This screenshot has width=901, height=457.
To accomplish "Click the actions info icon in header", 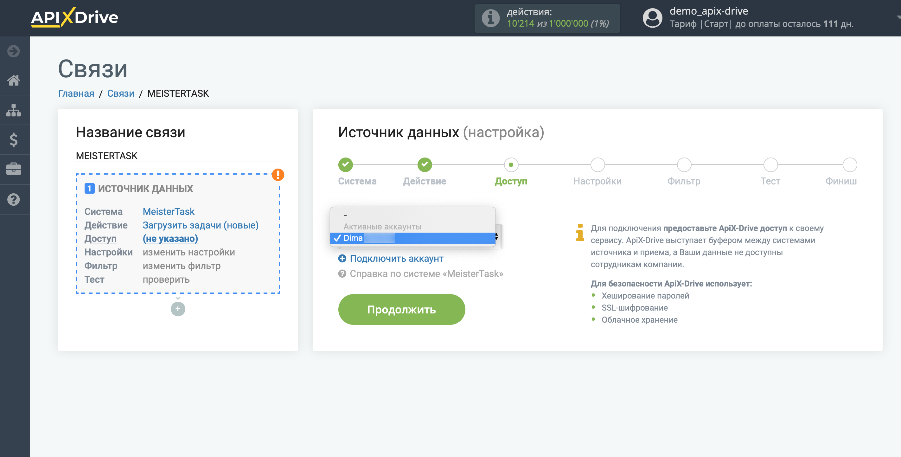I will point(491,18).
